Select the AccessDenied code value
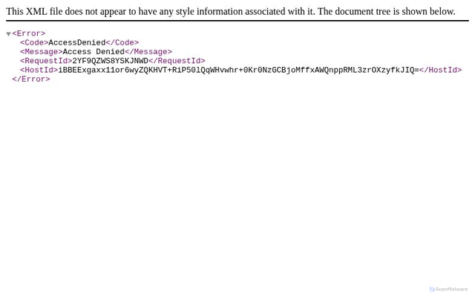The height and width of the screenshot is (300, 475). 76,43
